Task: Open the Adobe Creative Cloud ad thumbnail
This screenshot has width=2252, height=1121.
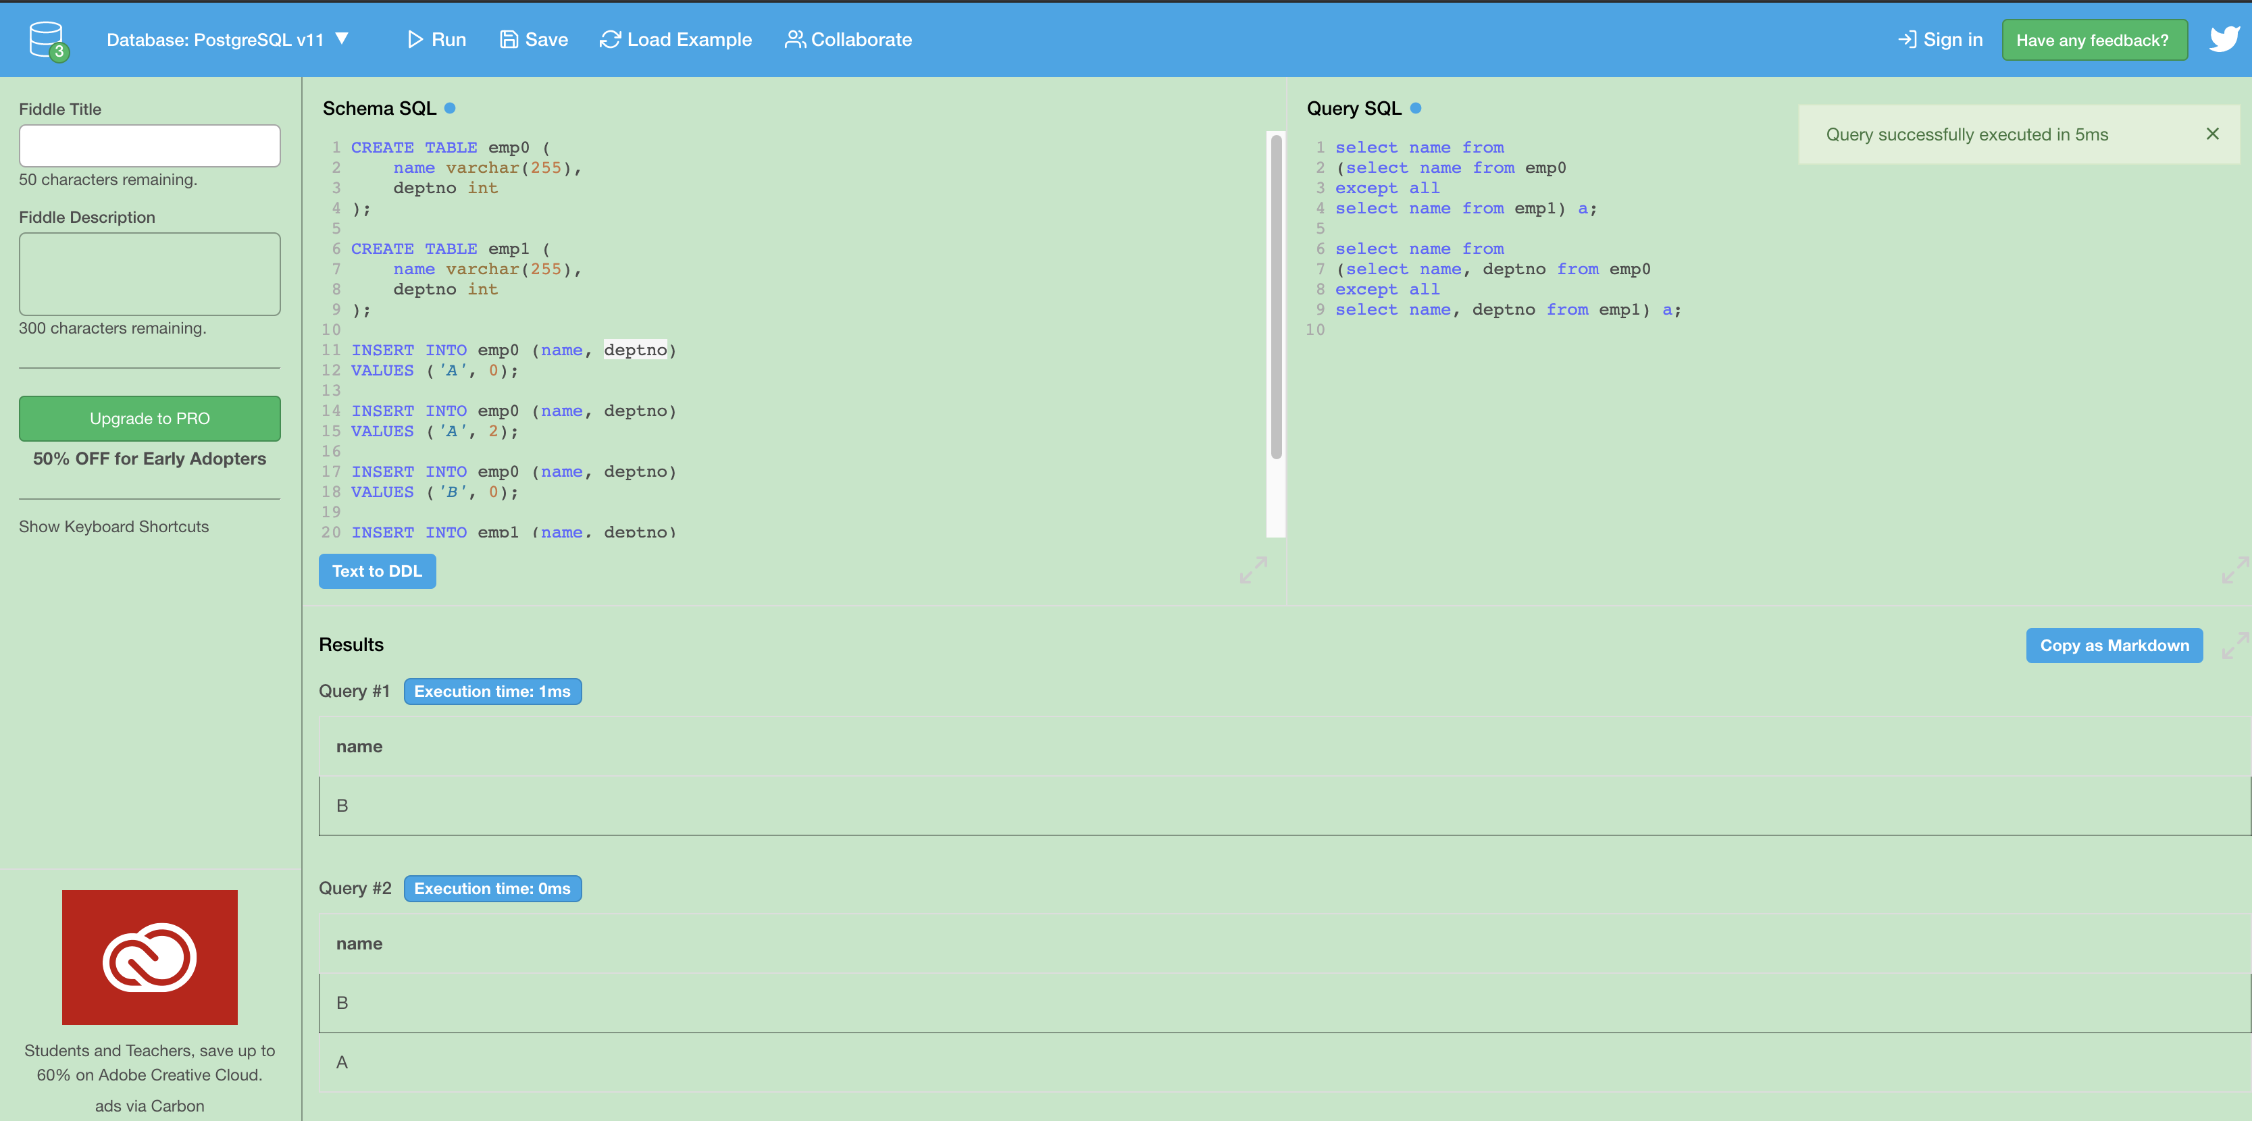Action: coord(149,957)
